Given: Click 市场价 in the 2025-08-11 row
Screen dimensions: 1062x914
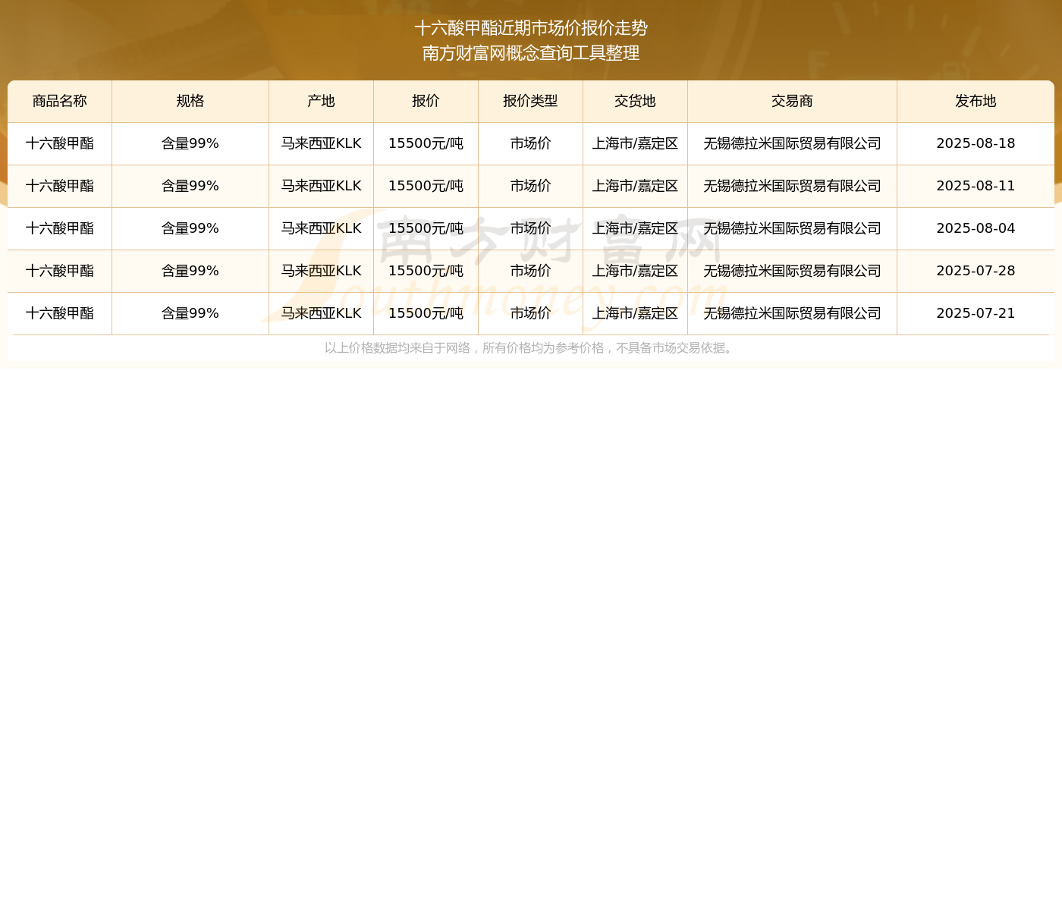Looking at the screenshot, I should [531, 186].
